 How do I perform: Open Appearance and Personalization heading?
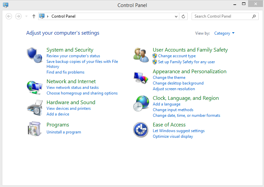(x=190, y=72)
